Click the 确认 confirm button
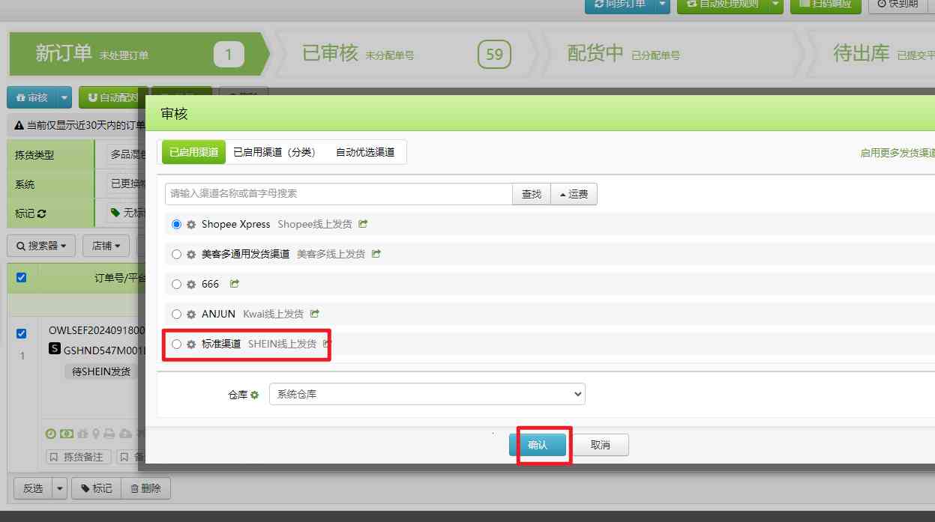The image size is (935, 522). pyautogui.click(x=540, y=444)
